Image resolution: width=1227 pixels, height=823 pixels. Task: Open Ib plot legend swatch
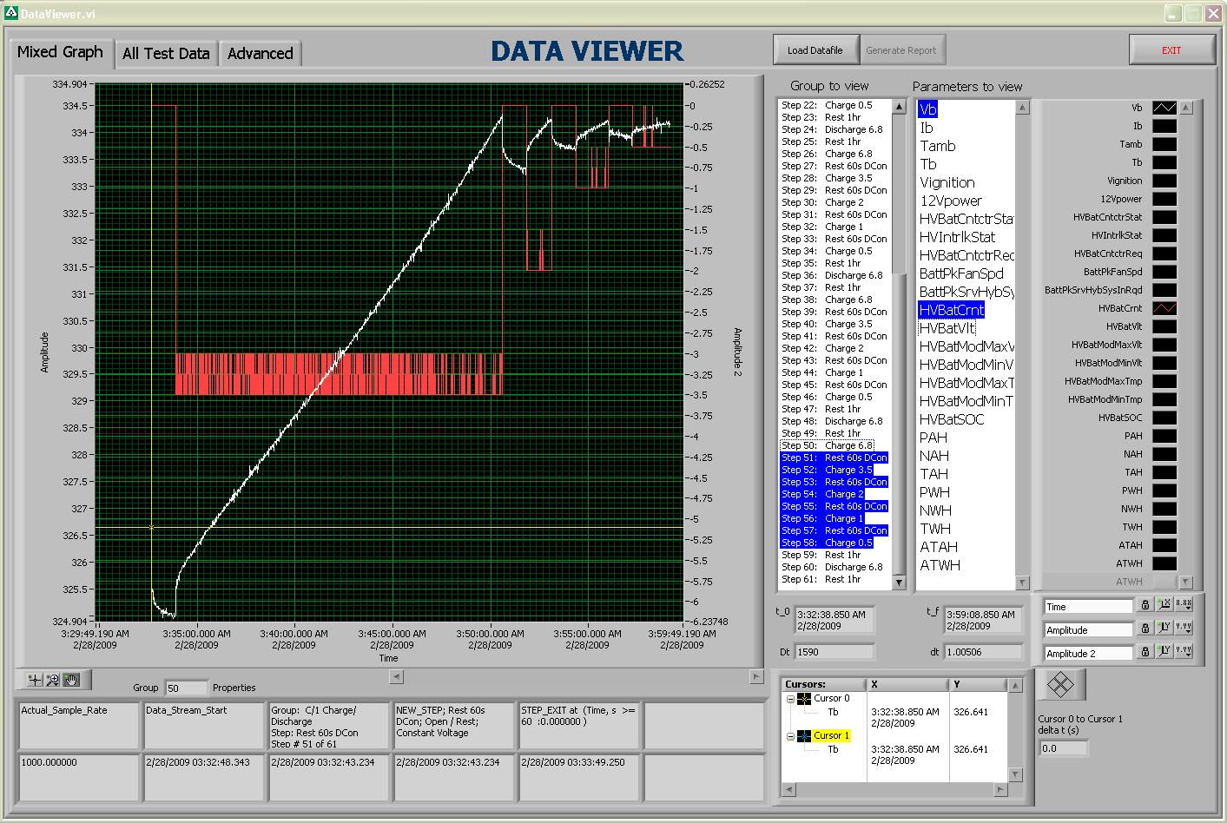click(x=1164, y=127)
